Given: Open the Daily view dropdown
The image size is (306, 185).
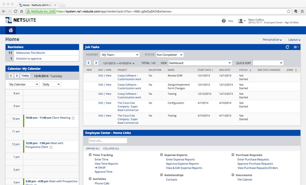Looking at the screenshot, I should coord(52,84).
